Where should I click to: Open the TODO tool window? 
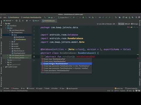(x=6, y=88)
